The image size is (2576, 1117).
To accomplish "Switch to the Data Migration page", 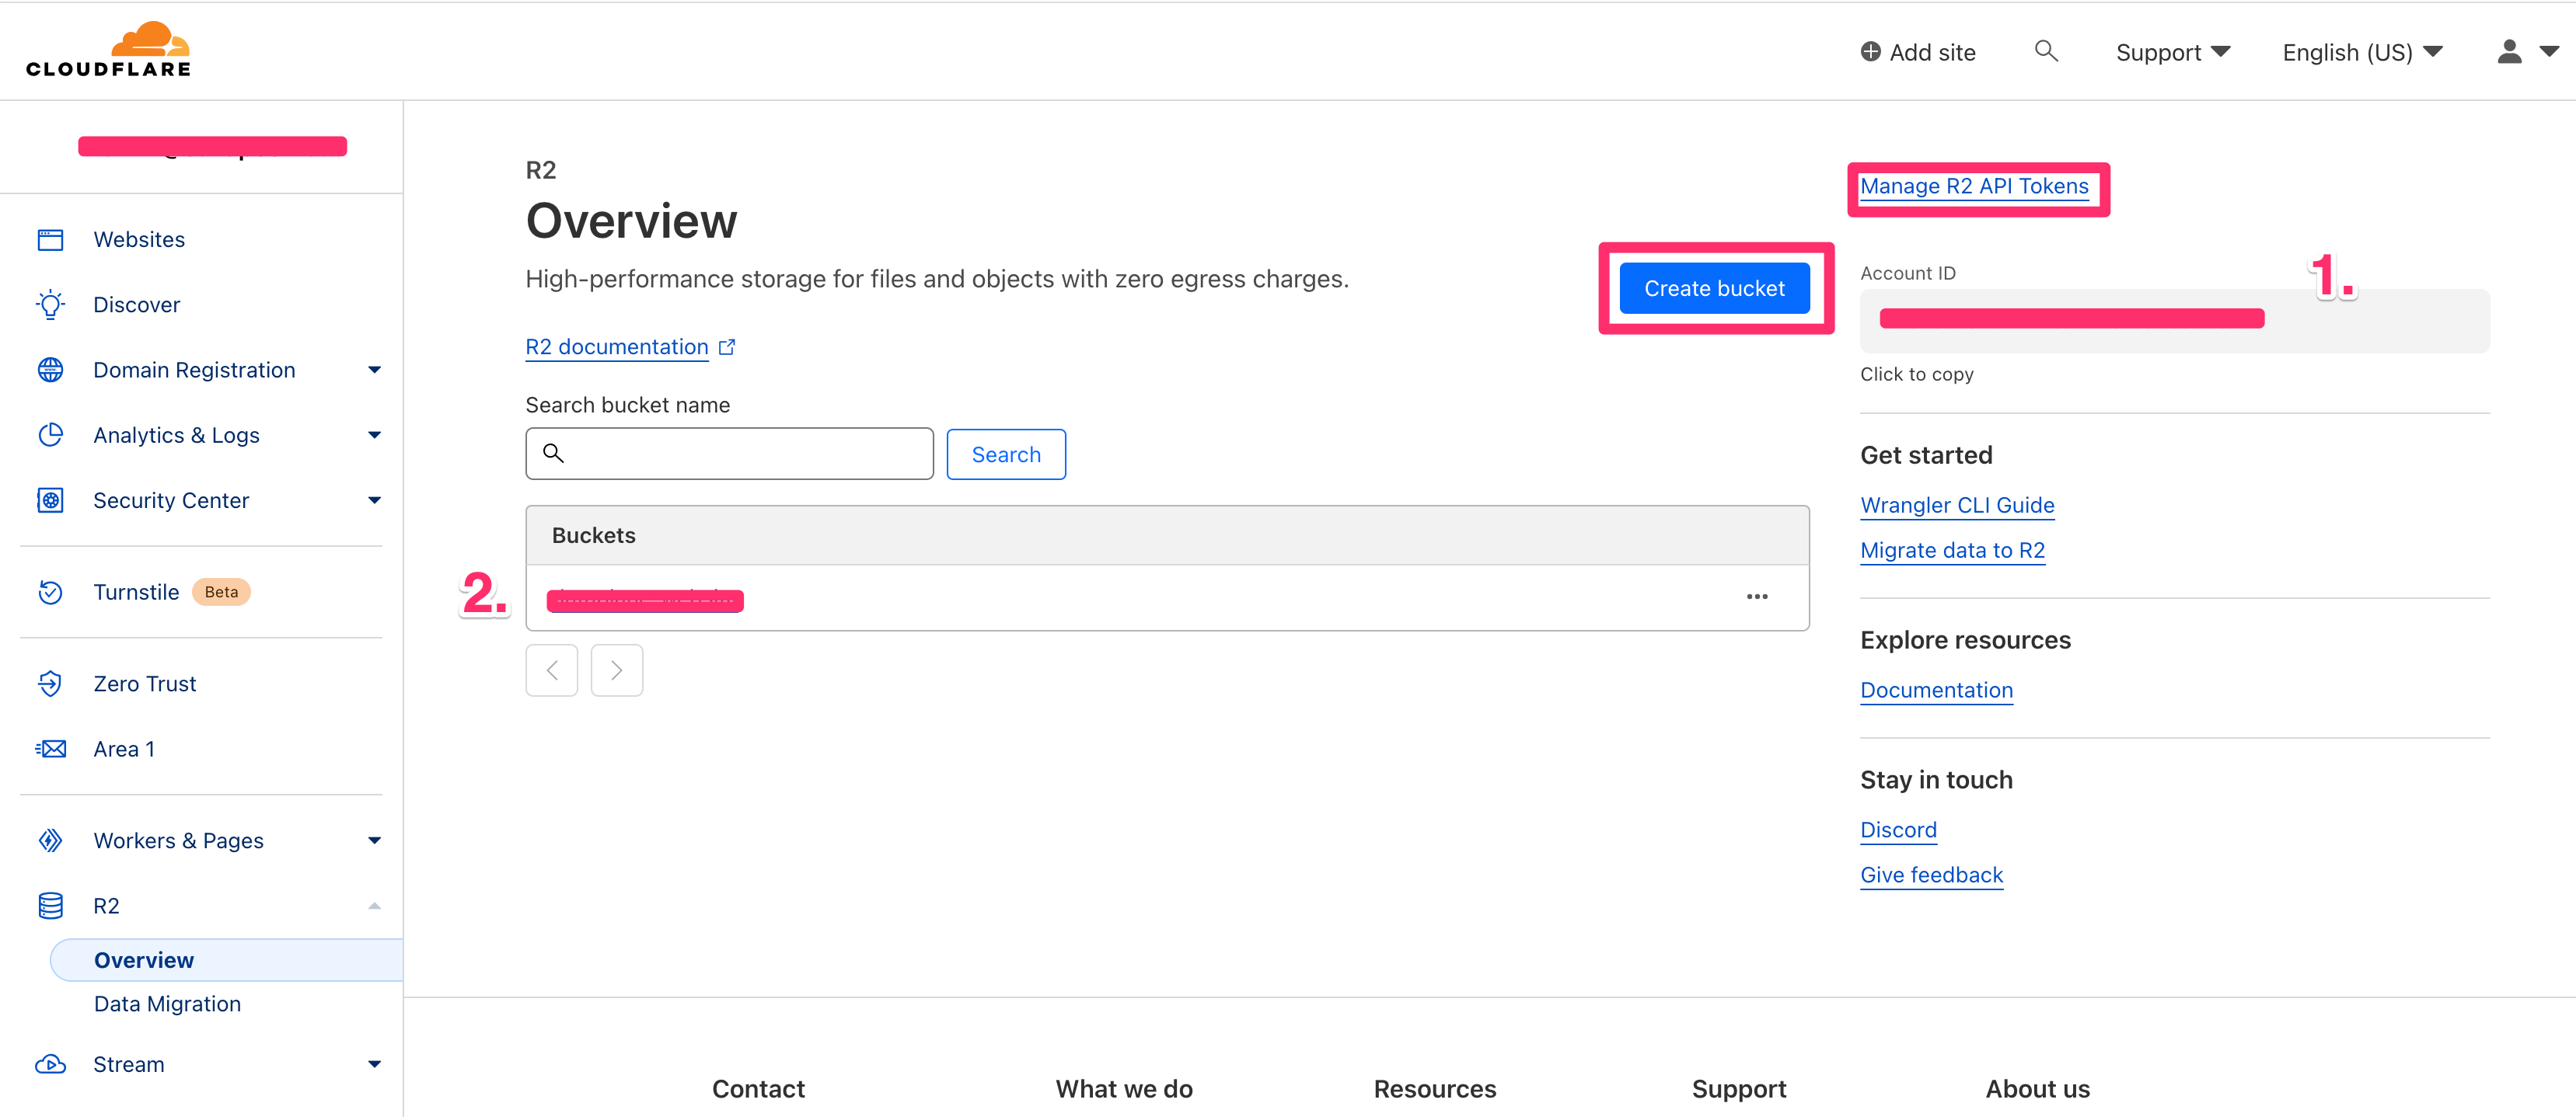I will tap(167, 1003).
